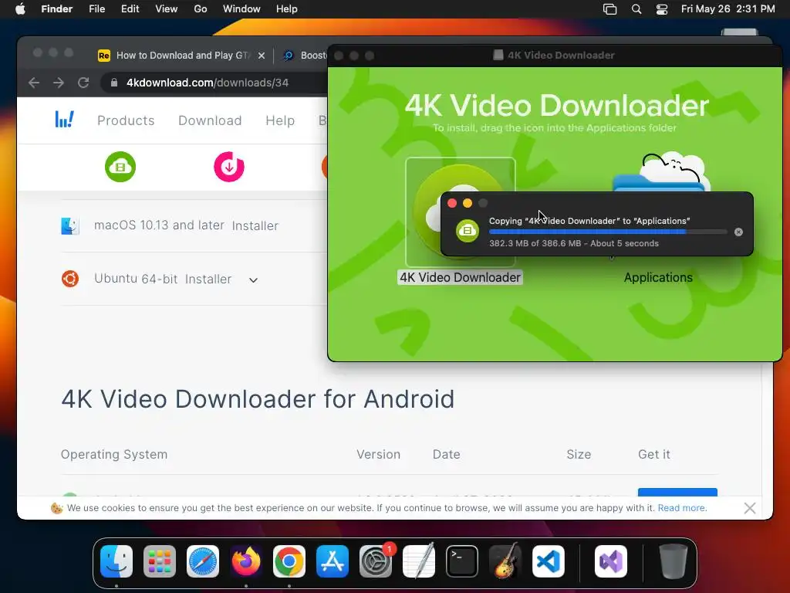Click the '4K Video Downloader' icon label
Viewport: 790px width, 593px height.
[x=460, y=278]
